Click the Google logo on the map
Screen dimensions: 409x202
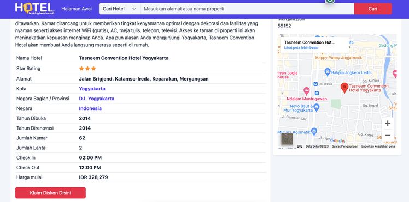tap(337, 140)
